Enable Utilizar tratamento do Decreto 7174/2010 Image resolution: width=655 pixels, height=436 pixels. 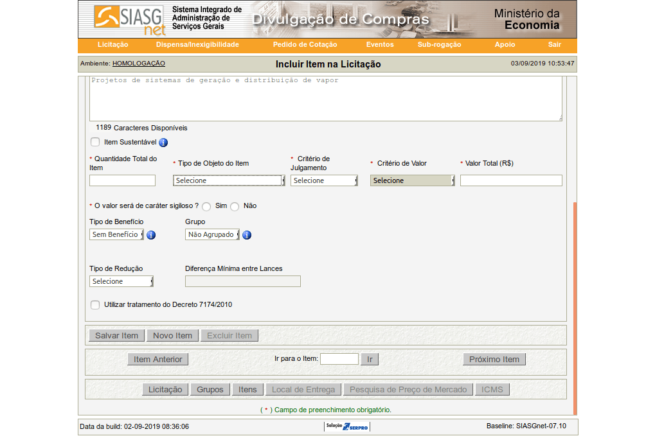click(95, 305)
